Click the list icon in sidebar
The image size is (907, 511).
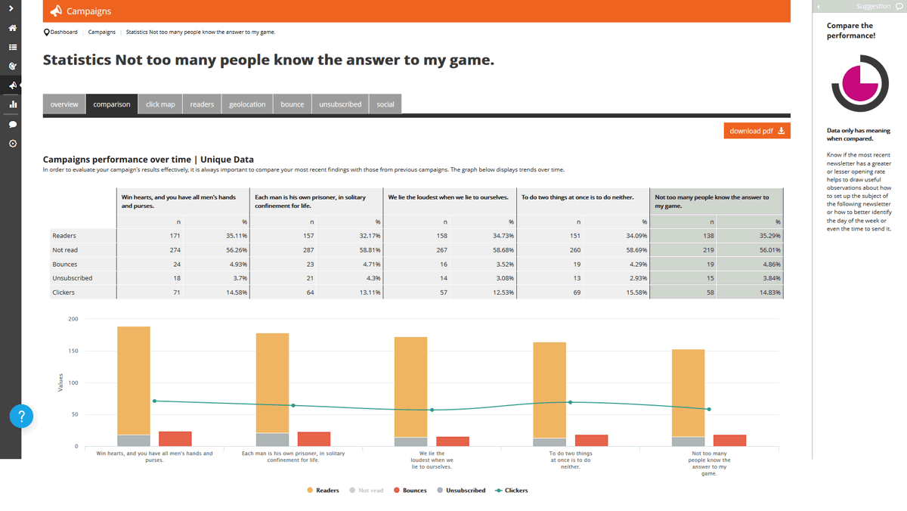(x=12, y=47)
